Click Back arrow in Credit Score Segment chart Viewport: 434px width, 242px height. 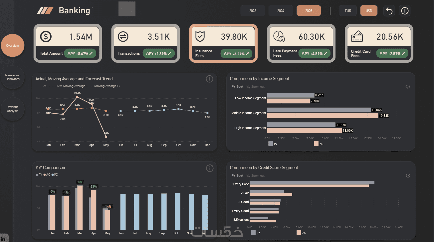pos(234,176)
